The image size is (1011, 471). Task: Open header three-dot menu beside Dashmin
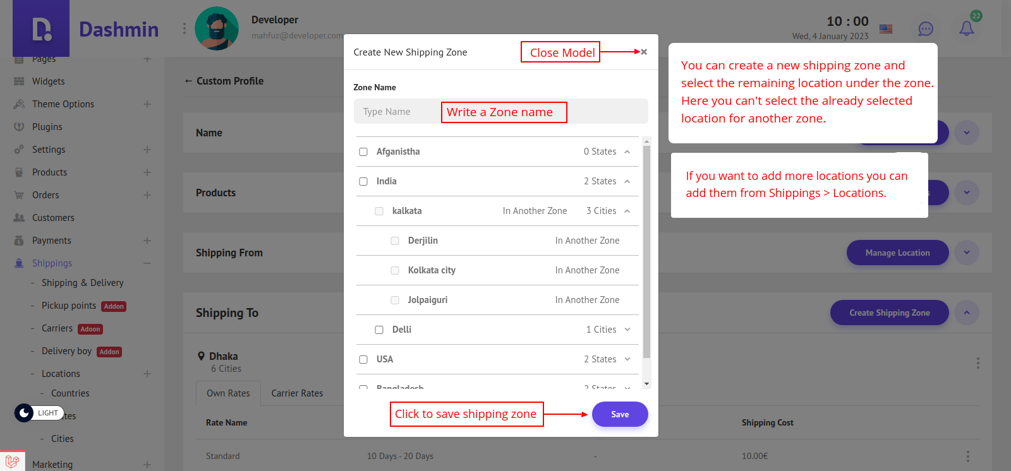185,28
